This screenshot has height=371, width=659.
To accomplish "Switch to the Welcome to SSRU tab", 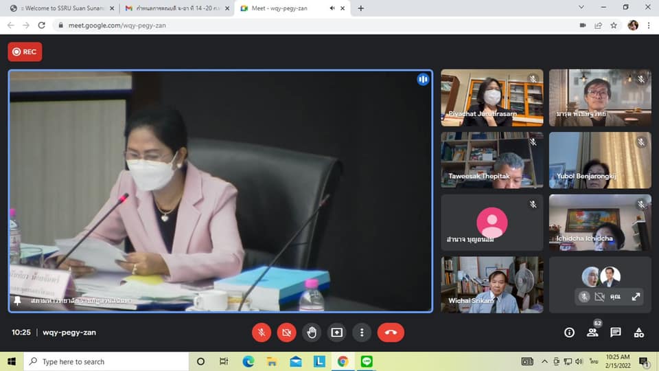I will pyautogui.click(x=60, y=8).
